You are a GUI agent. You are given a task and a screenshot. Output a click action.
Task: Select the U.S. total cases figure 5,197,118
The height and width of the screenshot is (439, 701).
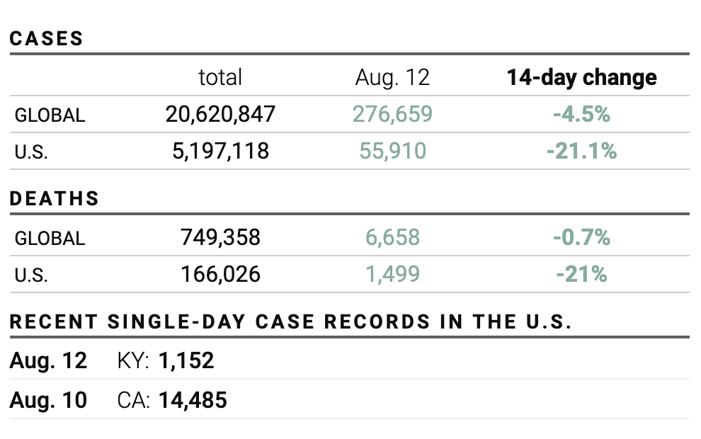[220, 151]
